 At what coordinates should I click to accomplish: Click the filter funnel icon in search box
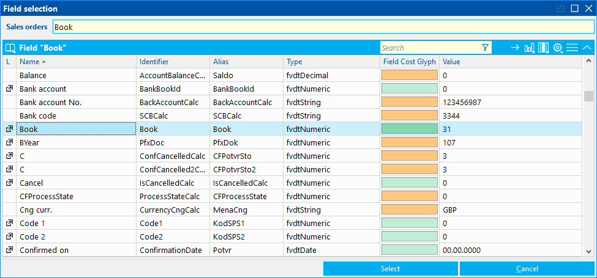pyautogui.click(x=485, y=48)
